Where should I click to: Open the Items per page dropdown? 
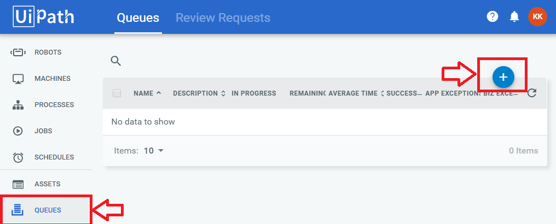click(x=154, y=151)
